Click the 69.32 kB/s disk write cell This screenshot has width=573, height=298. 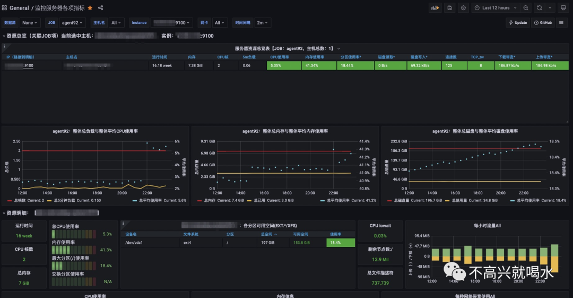[x=424, y=65]
